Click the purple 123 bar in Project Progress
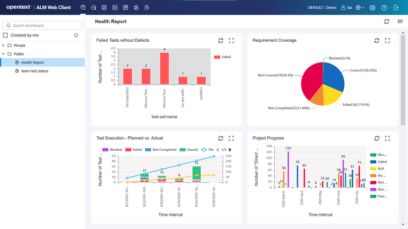 click(x=288, y=169)
